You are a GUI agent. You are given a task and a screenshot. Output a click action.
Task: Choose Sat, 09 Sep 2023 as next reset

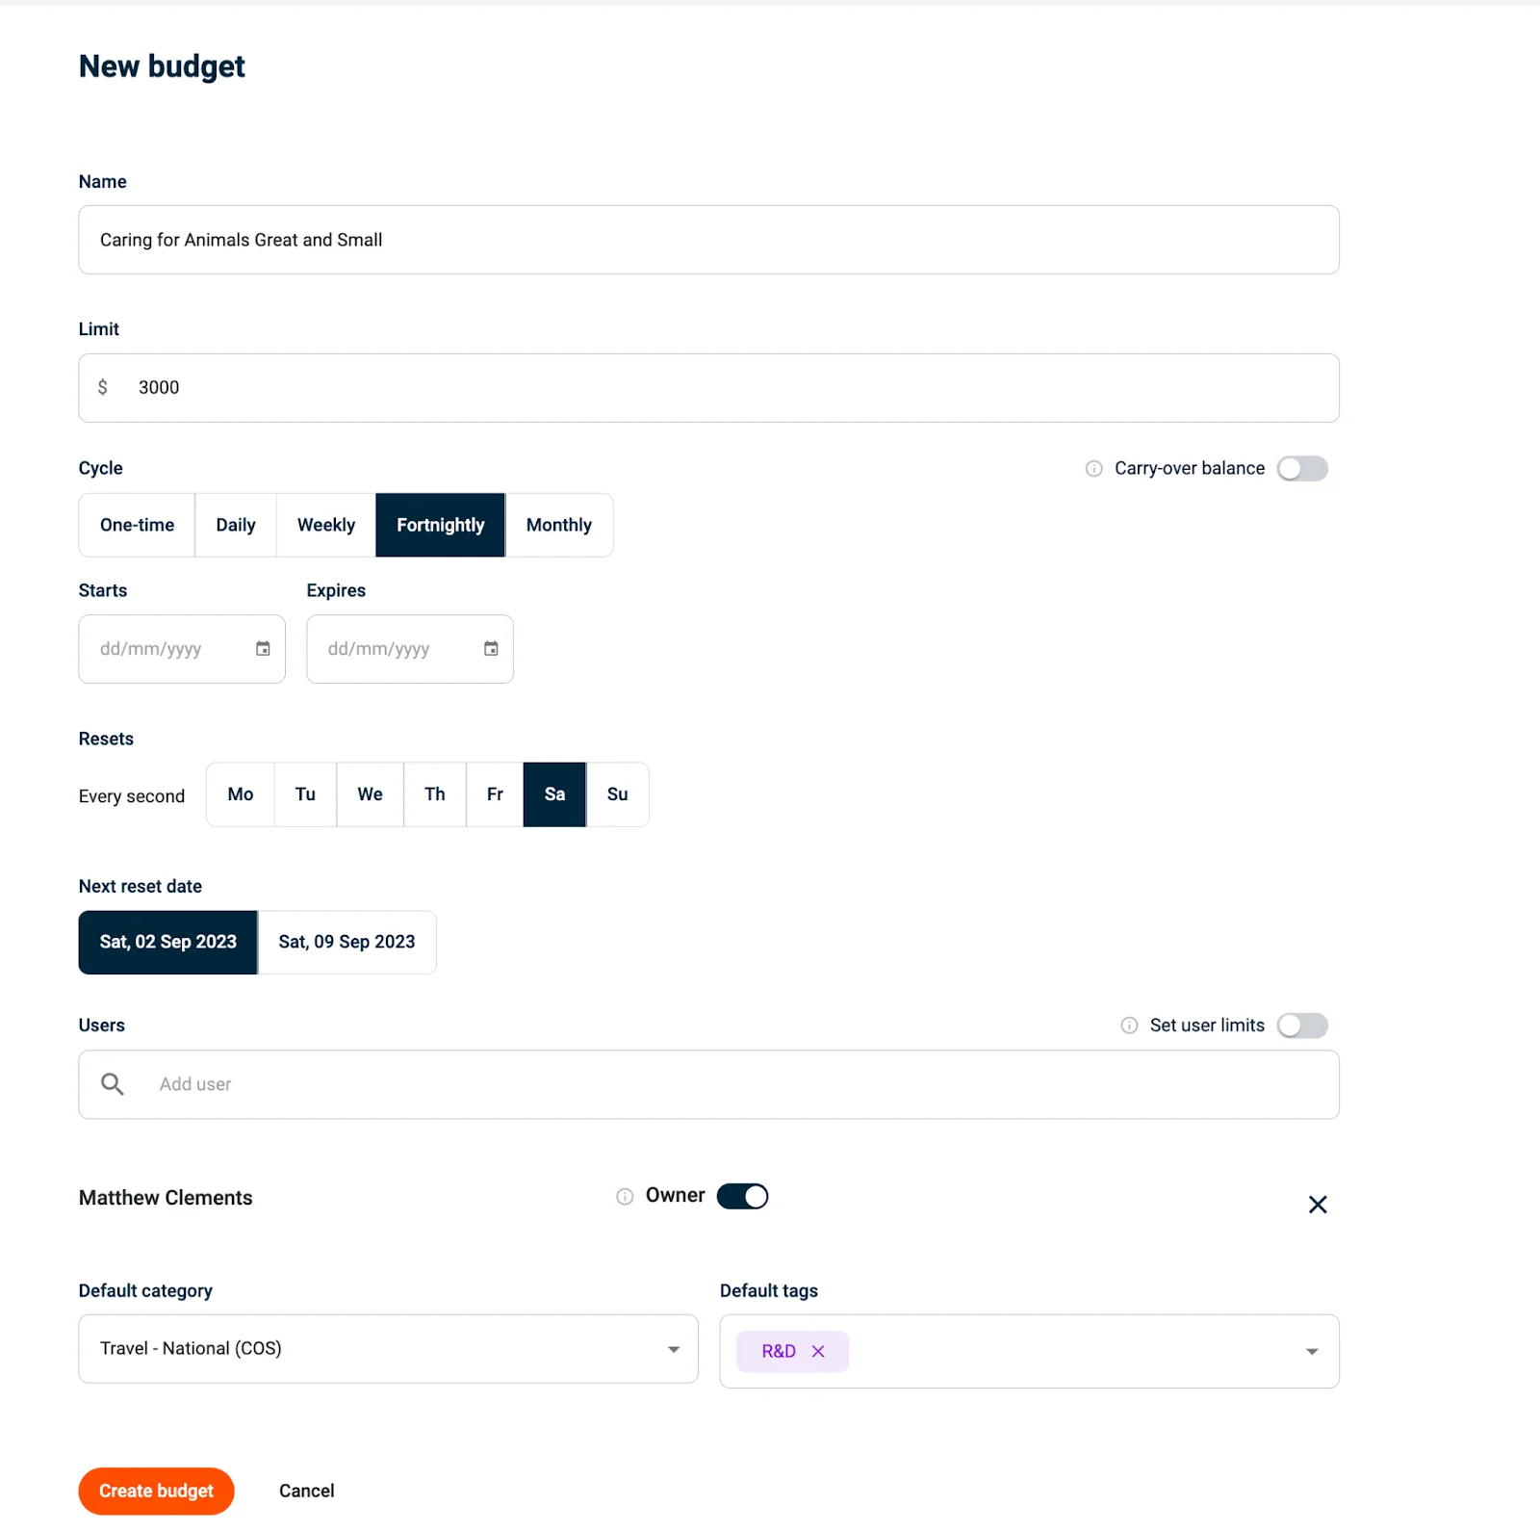[346, 942]
